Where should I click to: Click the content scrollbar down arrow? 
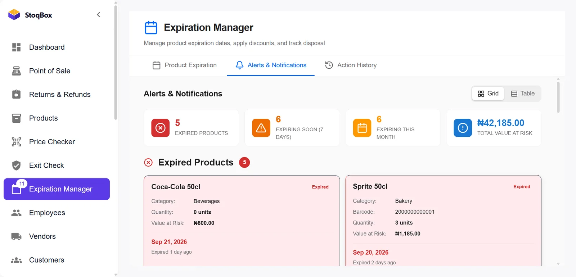pos(558,264)
